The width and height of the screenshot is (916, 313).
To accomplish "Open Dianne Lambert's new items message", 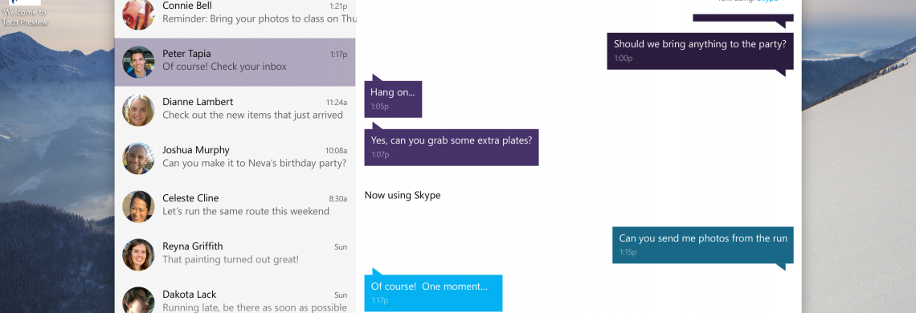I will tap(235, 111).
